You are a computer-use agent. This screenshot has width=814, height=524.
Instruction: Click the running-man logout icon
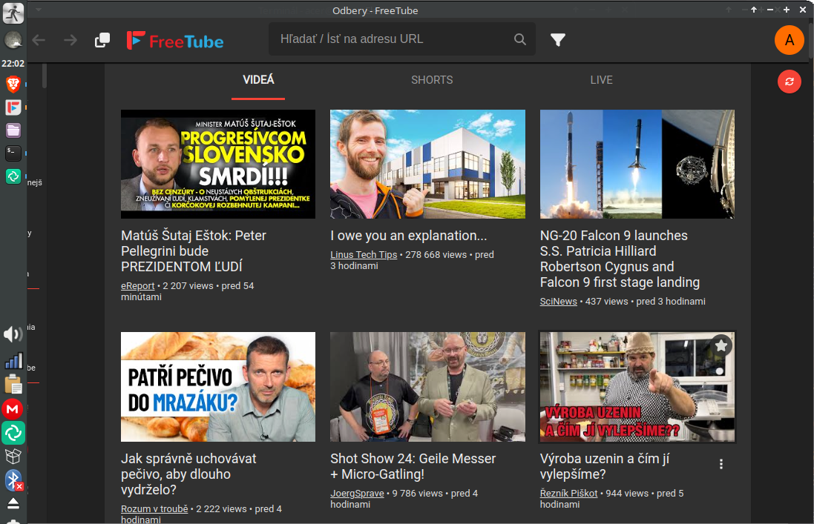[x=13, y=13]
